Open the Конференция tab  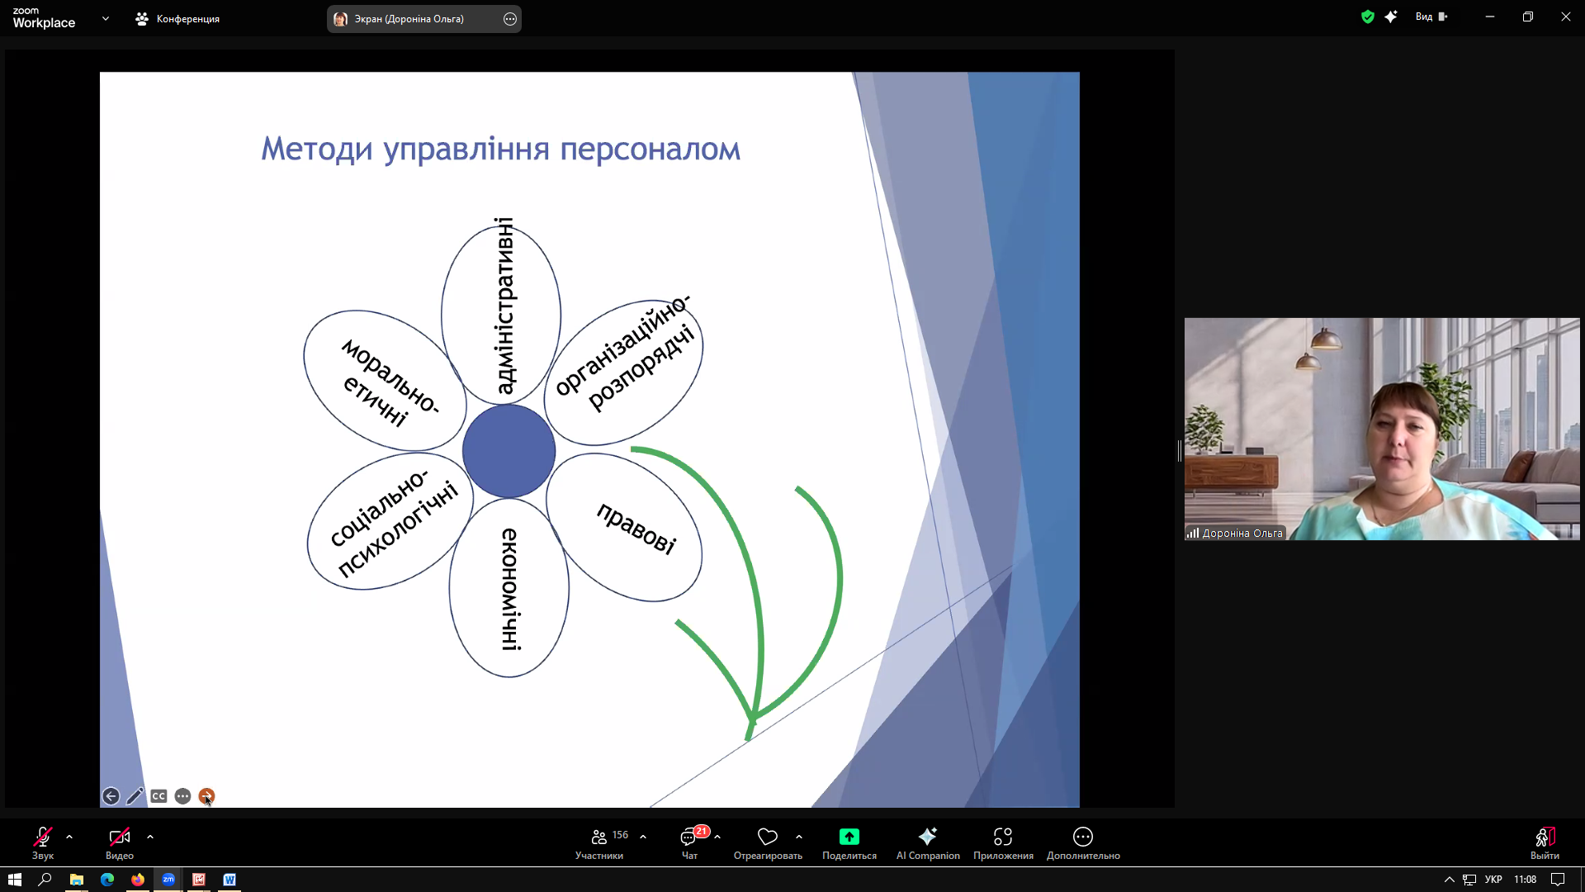[177, 18]
